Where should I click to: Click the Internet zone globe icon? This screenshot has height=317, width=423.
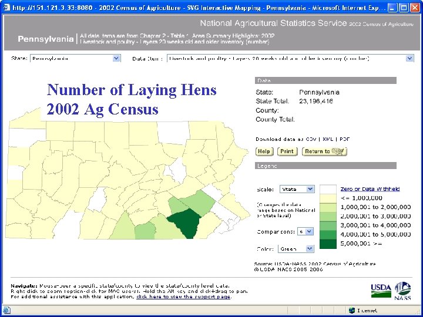tap(352, 311)
